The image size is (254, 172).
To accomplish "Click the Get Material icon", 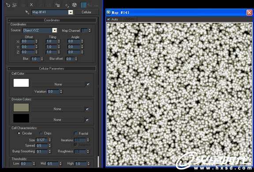I will (8, 5).
